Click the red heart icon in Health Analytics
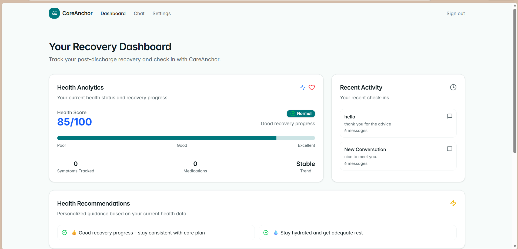 pyautogui.click(x=312, y=87)
